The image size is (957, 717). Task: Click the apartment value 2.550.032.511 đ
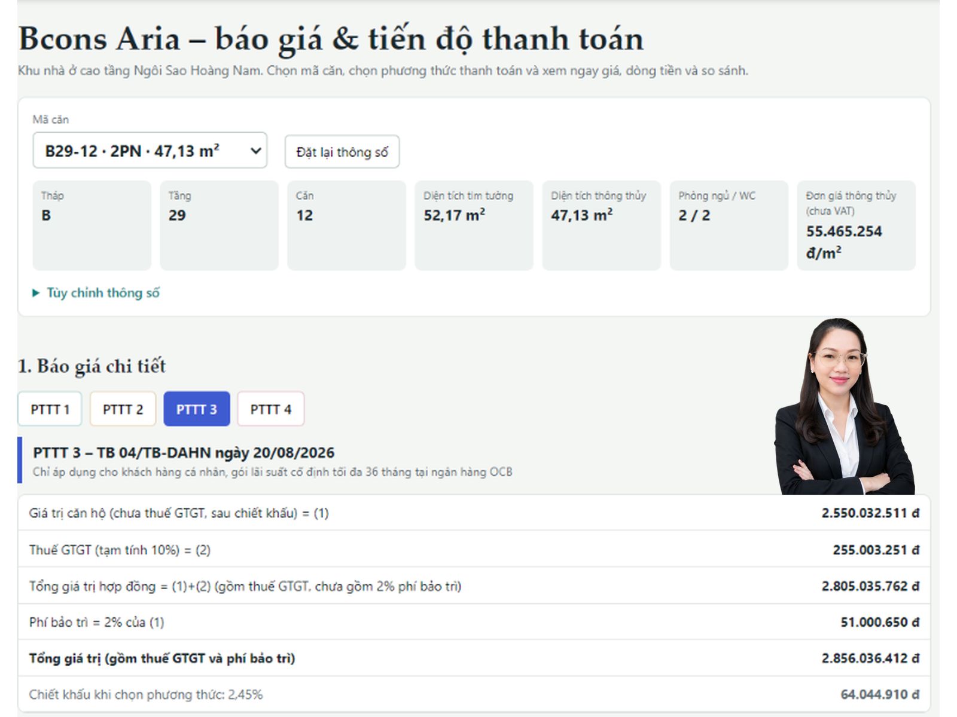point(870,513)
